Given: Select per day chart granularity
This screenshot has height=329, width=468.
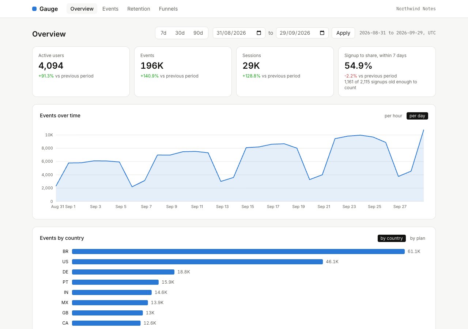Looking at the screenshot, I should point(417,116).
